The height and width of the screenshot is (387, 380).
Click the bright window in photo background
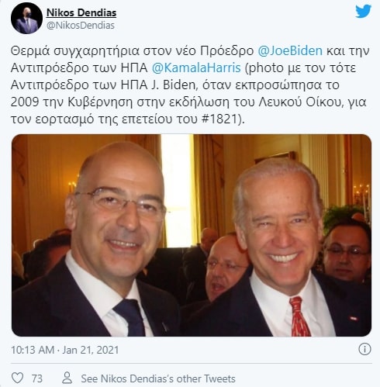tap(177, 192)
